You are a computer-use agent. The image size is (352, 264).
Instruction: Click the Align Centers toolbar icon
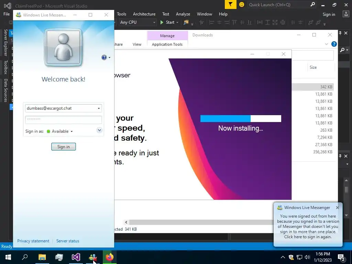219,22
